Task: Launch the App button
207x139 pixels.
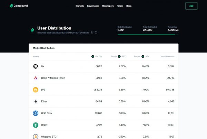Action: [191, 6]
